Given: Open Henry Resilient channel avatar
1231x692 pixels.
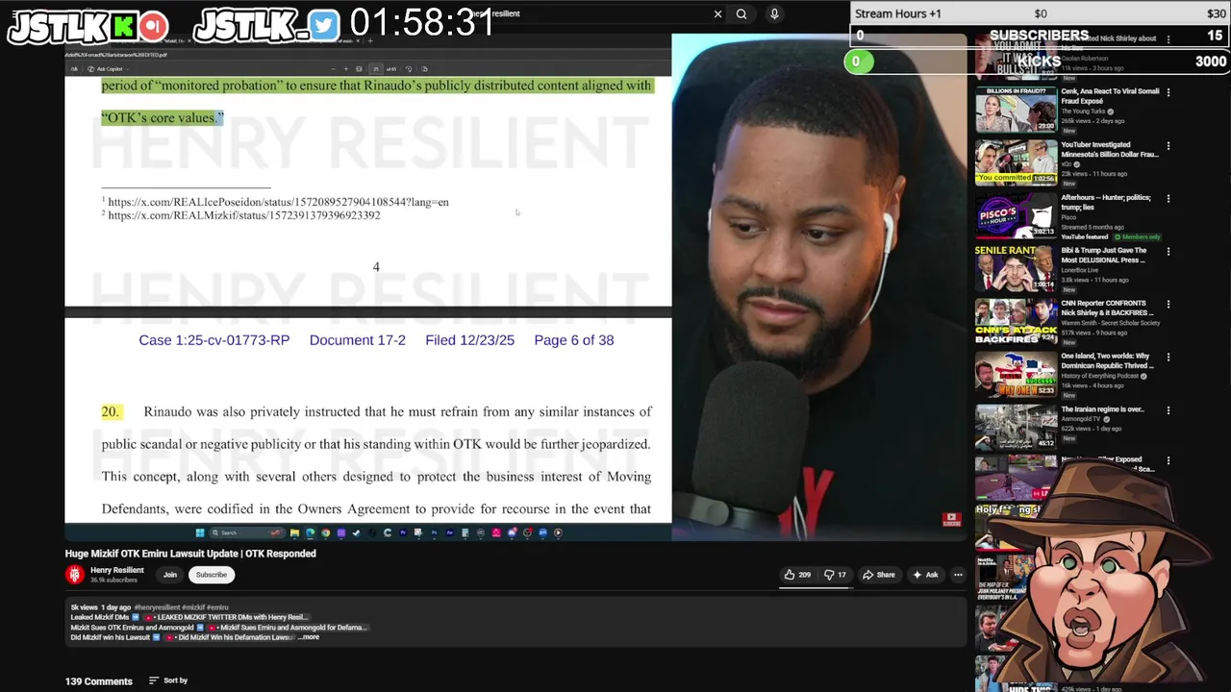Looking at the screenshot, I should 75,575.
